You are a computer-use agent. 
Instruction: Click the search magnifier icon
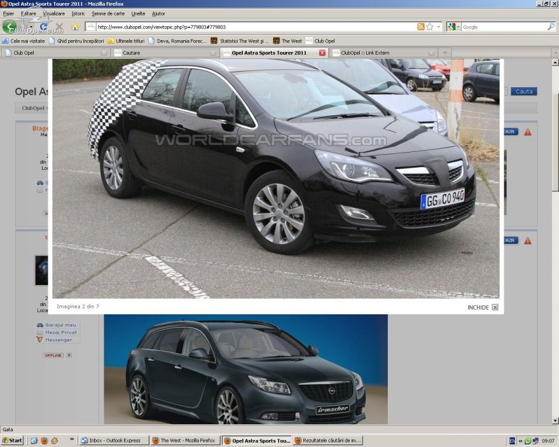(x=551, y=27)
